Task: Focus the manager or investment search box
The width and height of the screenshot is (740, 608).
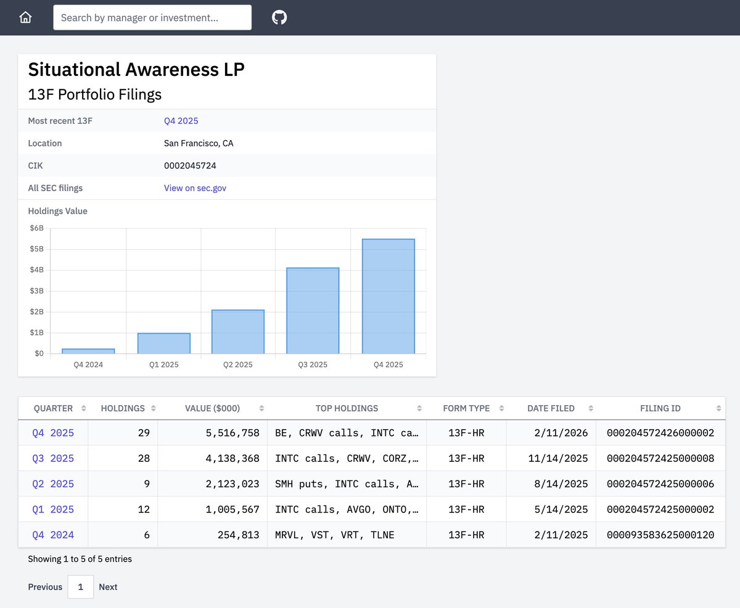Action: pos(152,17)
